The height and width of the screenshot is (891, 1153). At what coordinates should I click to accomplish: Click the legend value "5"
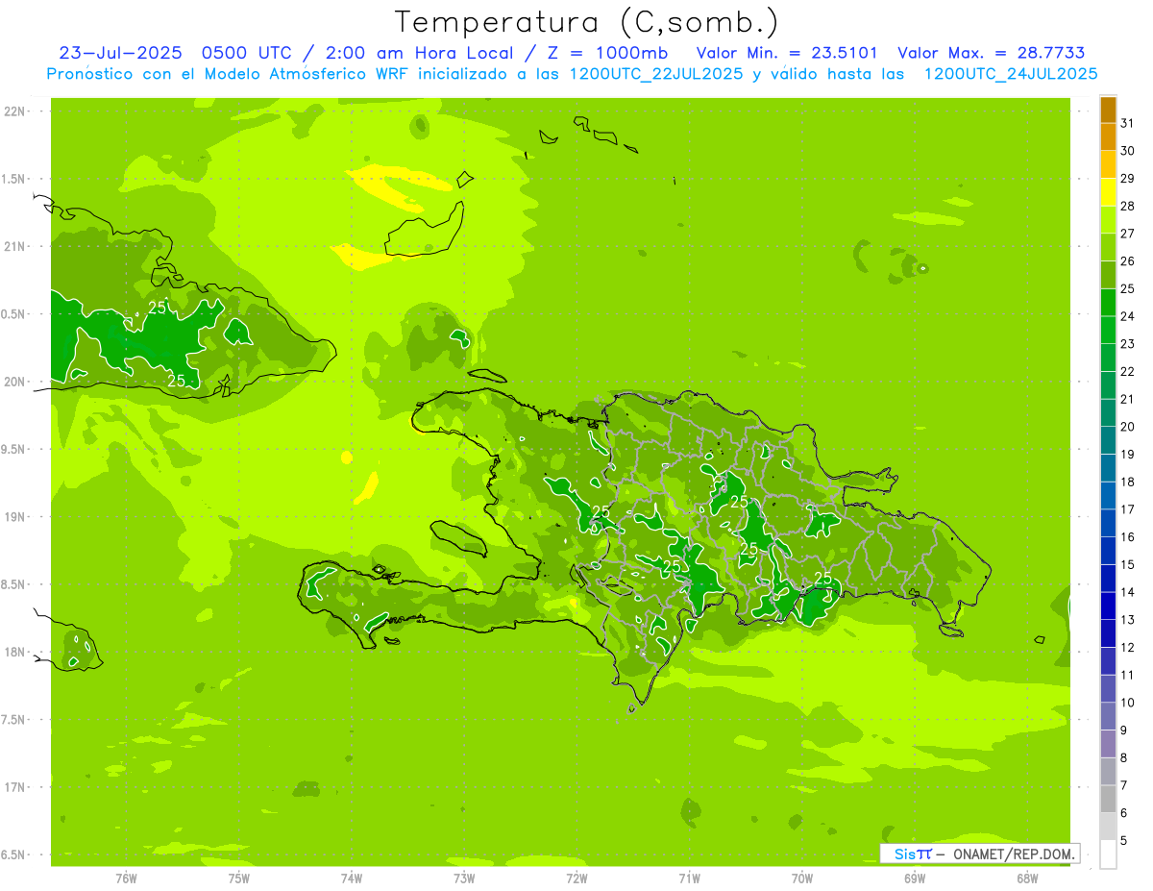pyautogui.click(x=1123, y=841)
